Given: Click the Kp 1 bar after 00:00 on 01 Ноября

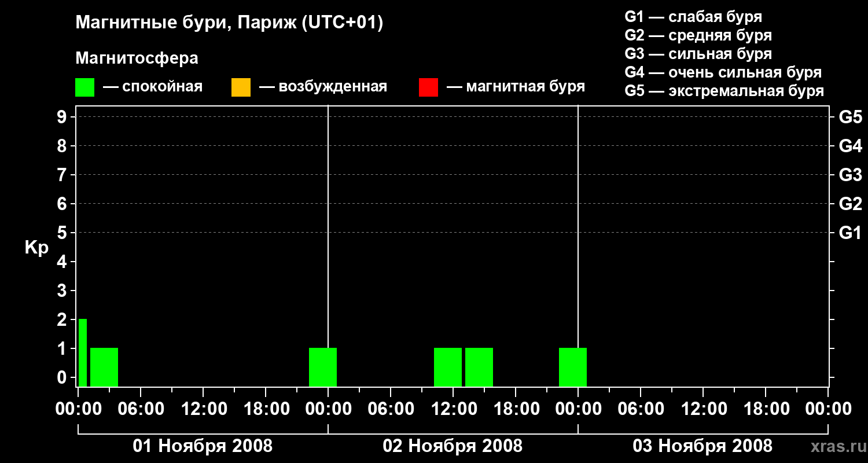Looking at the screenshot, I should point(104,367).
